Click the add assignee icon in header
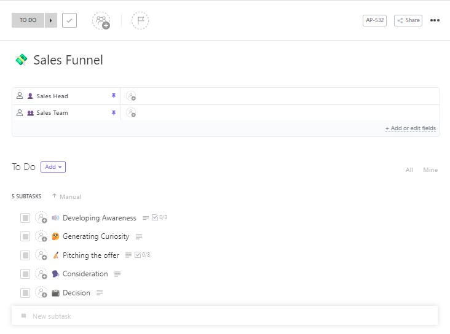The image size is (450, 334). (101, 20)
